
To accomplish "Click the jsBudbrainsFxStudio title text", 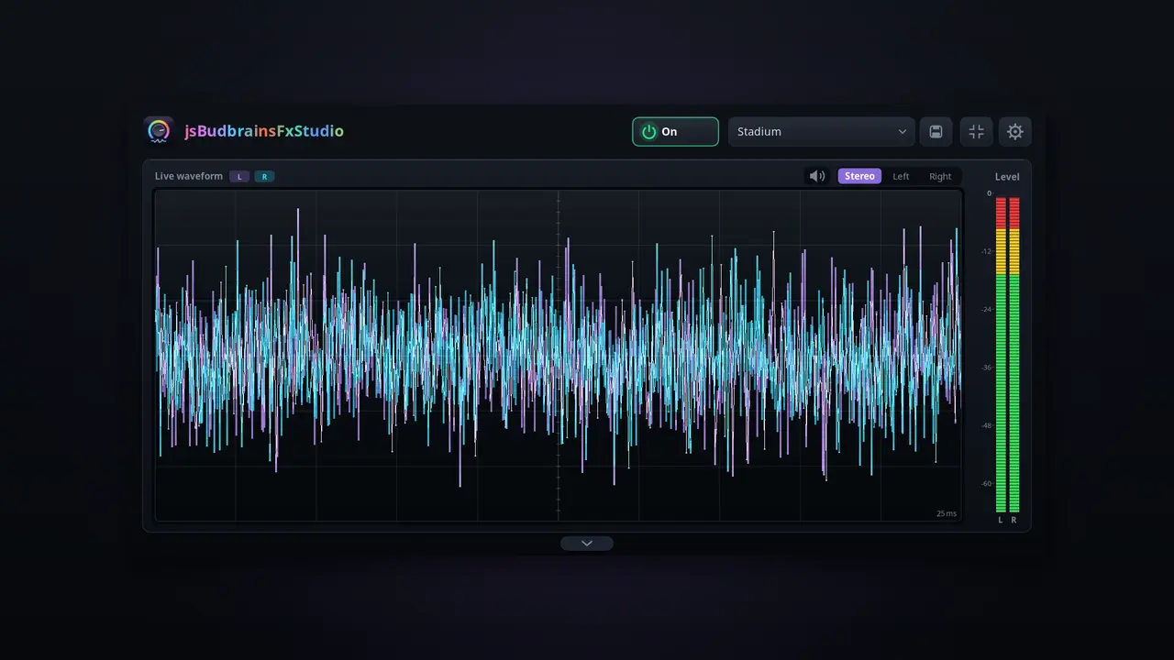I will click(x=264, y=131).
